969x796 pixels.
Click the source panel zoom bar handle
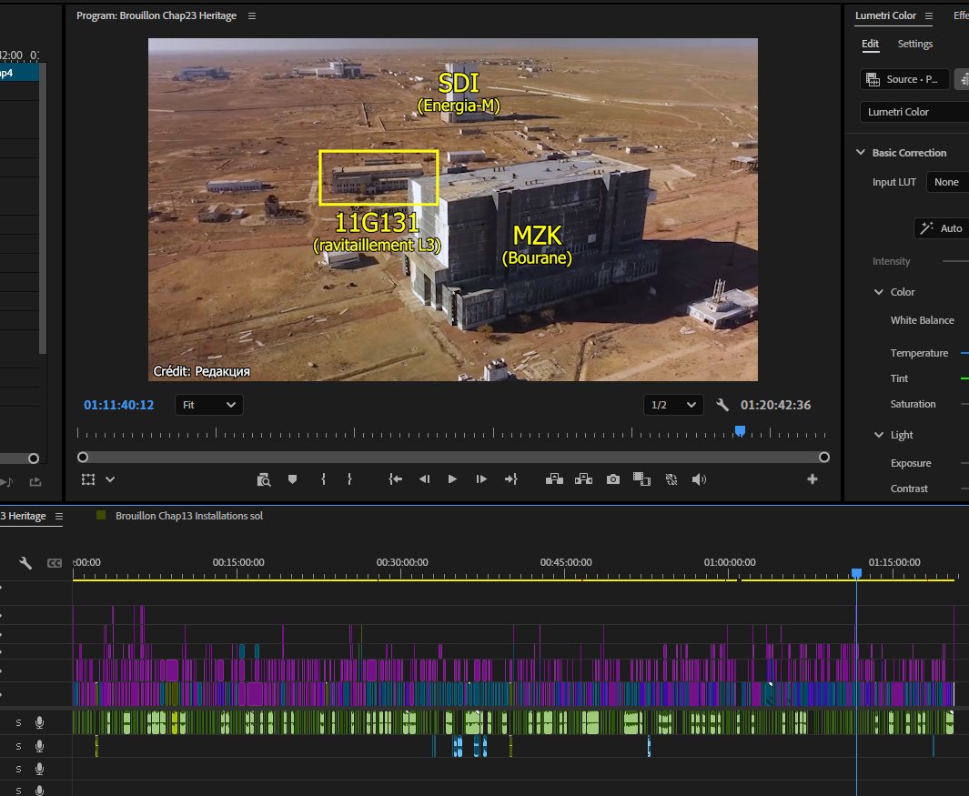(34, 458)
